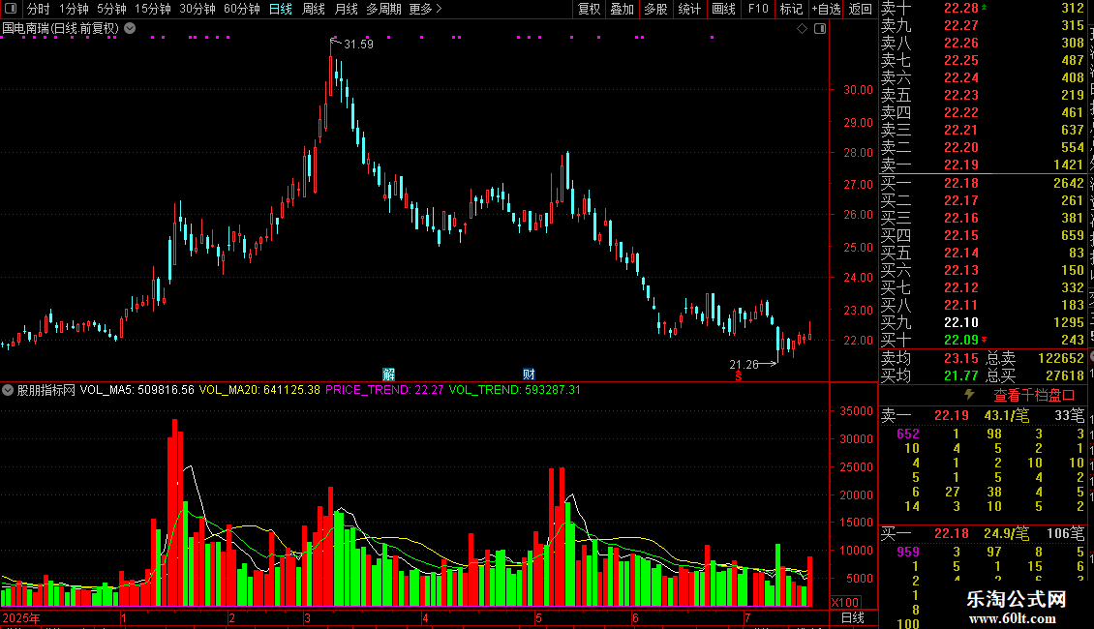
Task: Click the 总买 value 27618
Action: point(1065,375)
